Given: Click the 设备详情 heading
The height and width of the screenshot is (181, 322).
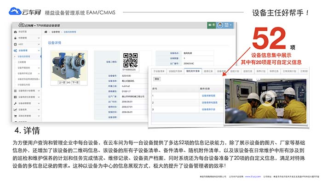Looking at the screenshot, I should (x=54, y=43).
